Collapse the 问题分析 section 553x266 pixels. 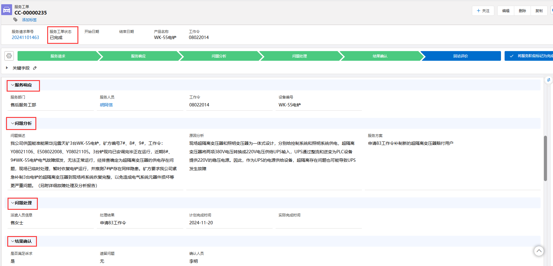pos(13,124)
